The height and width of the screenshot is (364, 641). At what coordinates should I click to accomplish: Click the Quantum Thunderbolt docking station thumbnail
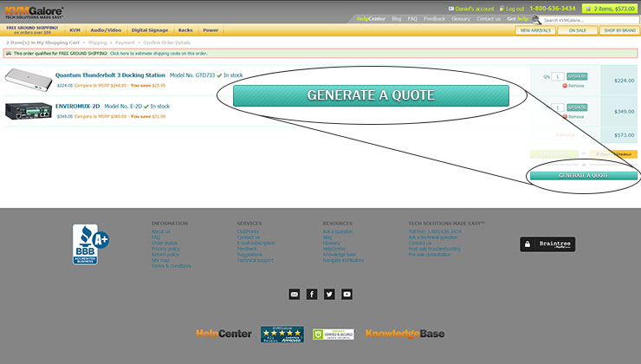coord(28,79)
